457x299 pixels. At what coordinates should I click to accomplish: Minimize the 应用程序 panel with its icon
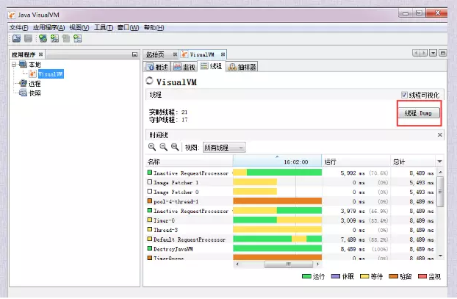[x=134, y=54]
